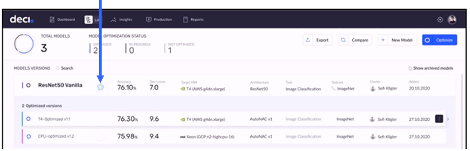This screenshot has height=151, width=470.
Task: Open settings gear in top bar
Action: (x=440, y=20)
